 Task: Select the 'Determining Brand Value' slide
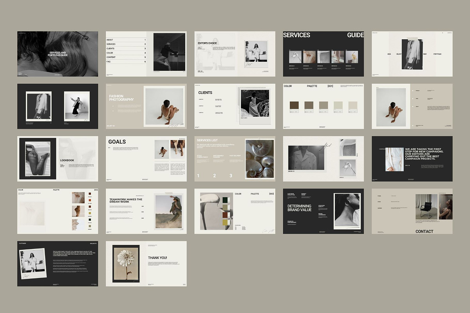pos(324,211)
